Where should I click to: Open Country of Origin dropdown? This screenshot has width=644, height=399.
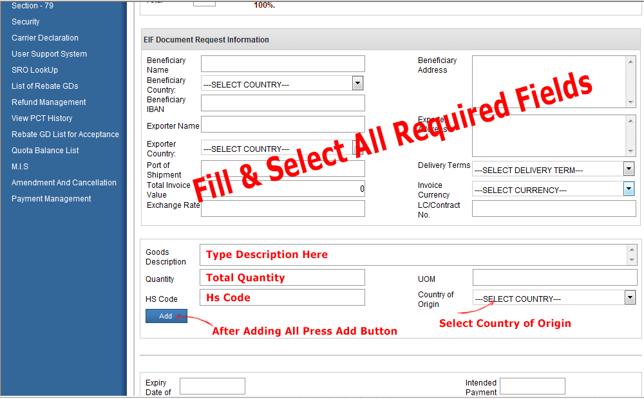[554, 297]
